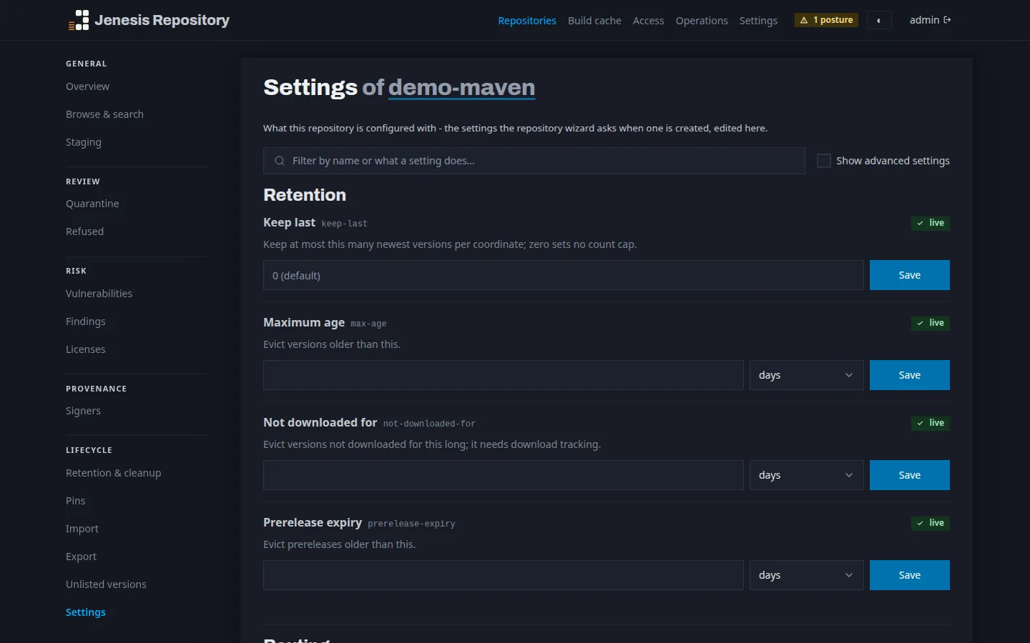Open Unlisted versions in the sidebar

[106, 584]
